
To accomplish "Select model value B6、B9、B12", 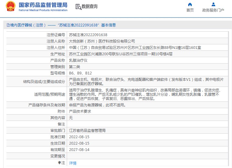I will pos(80,73).
